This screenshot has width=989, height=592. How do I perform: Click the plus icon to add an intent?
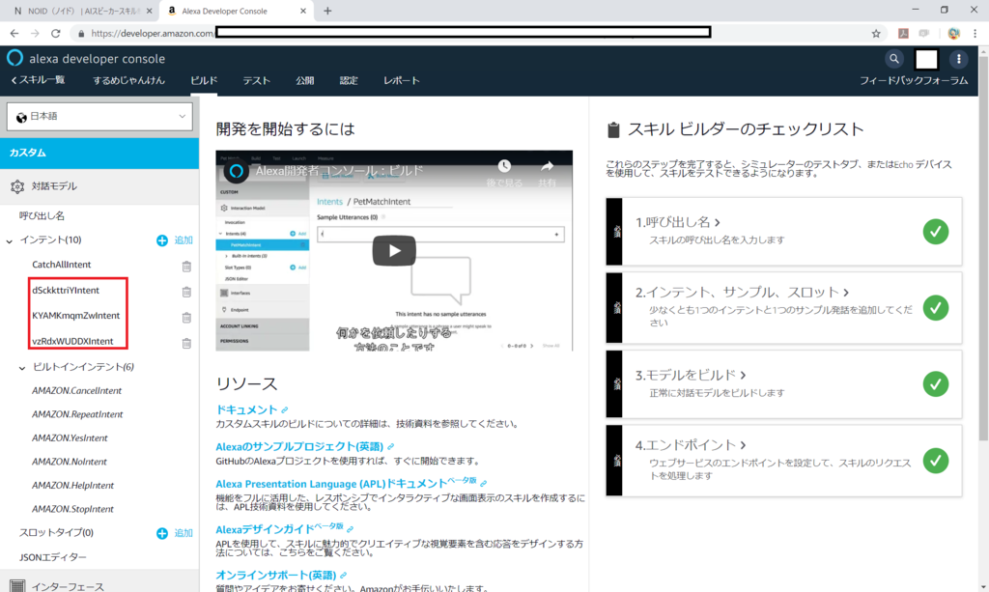[162, 240]
